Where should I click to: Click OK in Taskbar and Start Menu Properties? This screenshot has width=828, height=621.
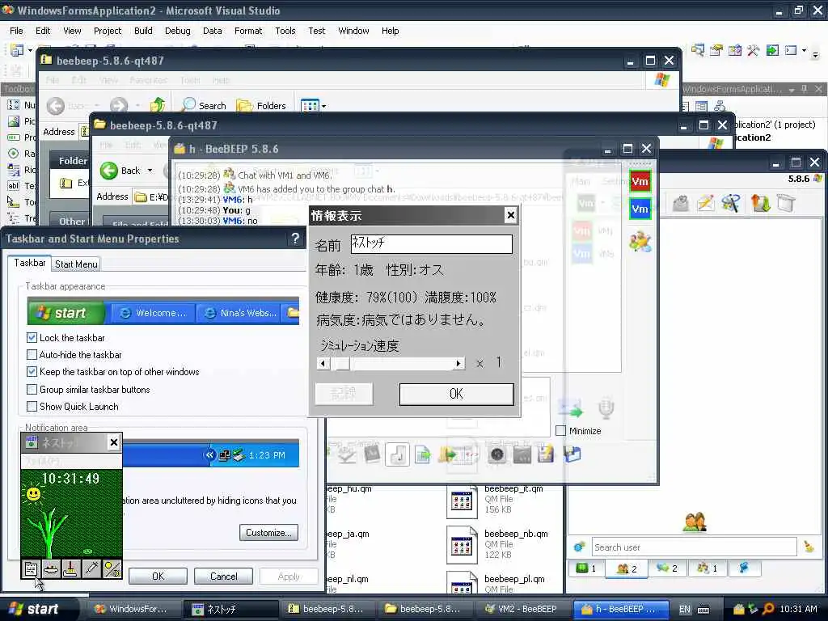[x=158, y=576]
